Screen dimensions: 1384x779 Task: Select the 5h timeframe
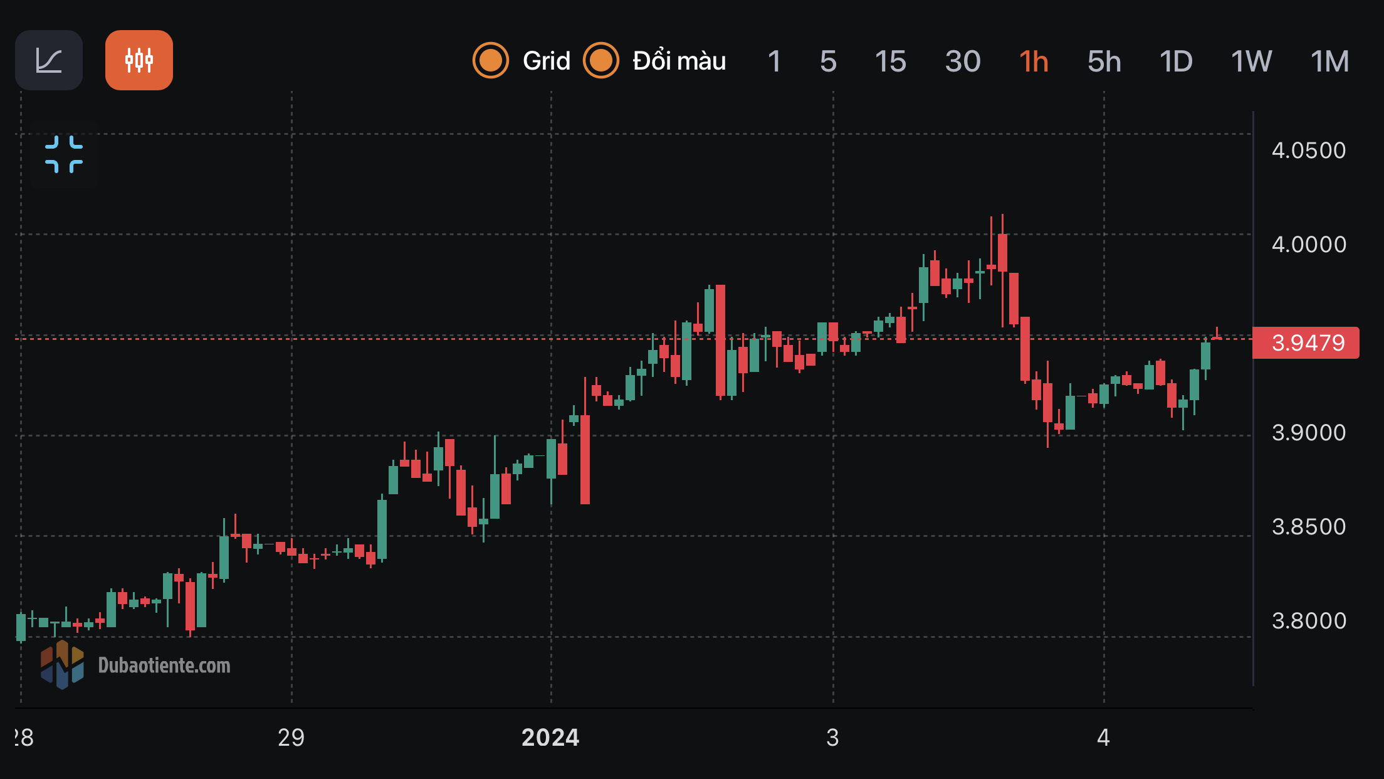pyautogui.click(x=1104, y=61)
